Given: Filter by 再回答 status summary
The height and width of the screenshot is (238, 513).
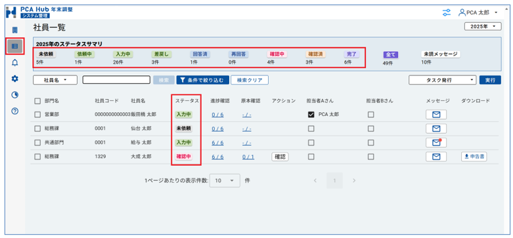Looking at the screenshot, I should (238, 54).
